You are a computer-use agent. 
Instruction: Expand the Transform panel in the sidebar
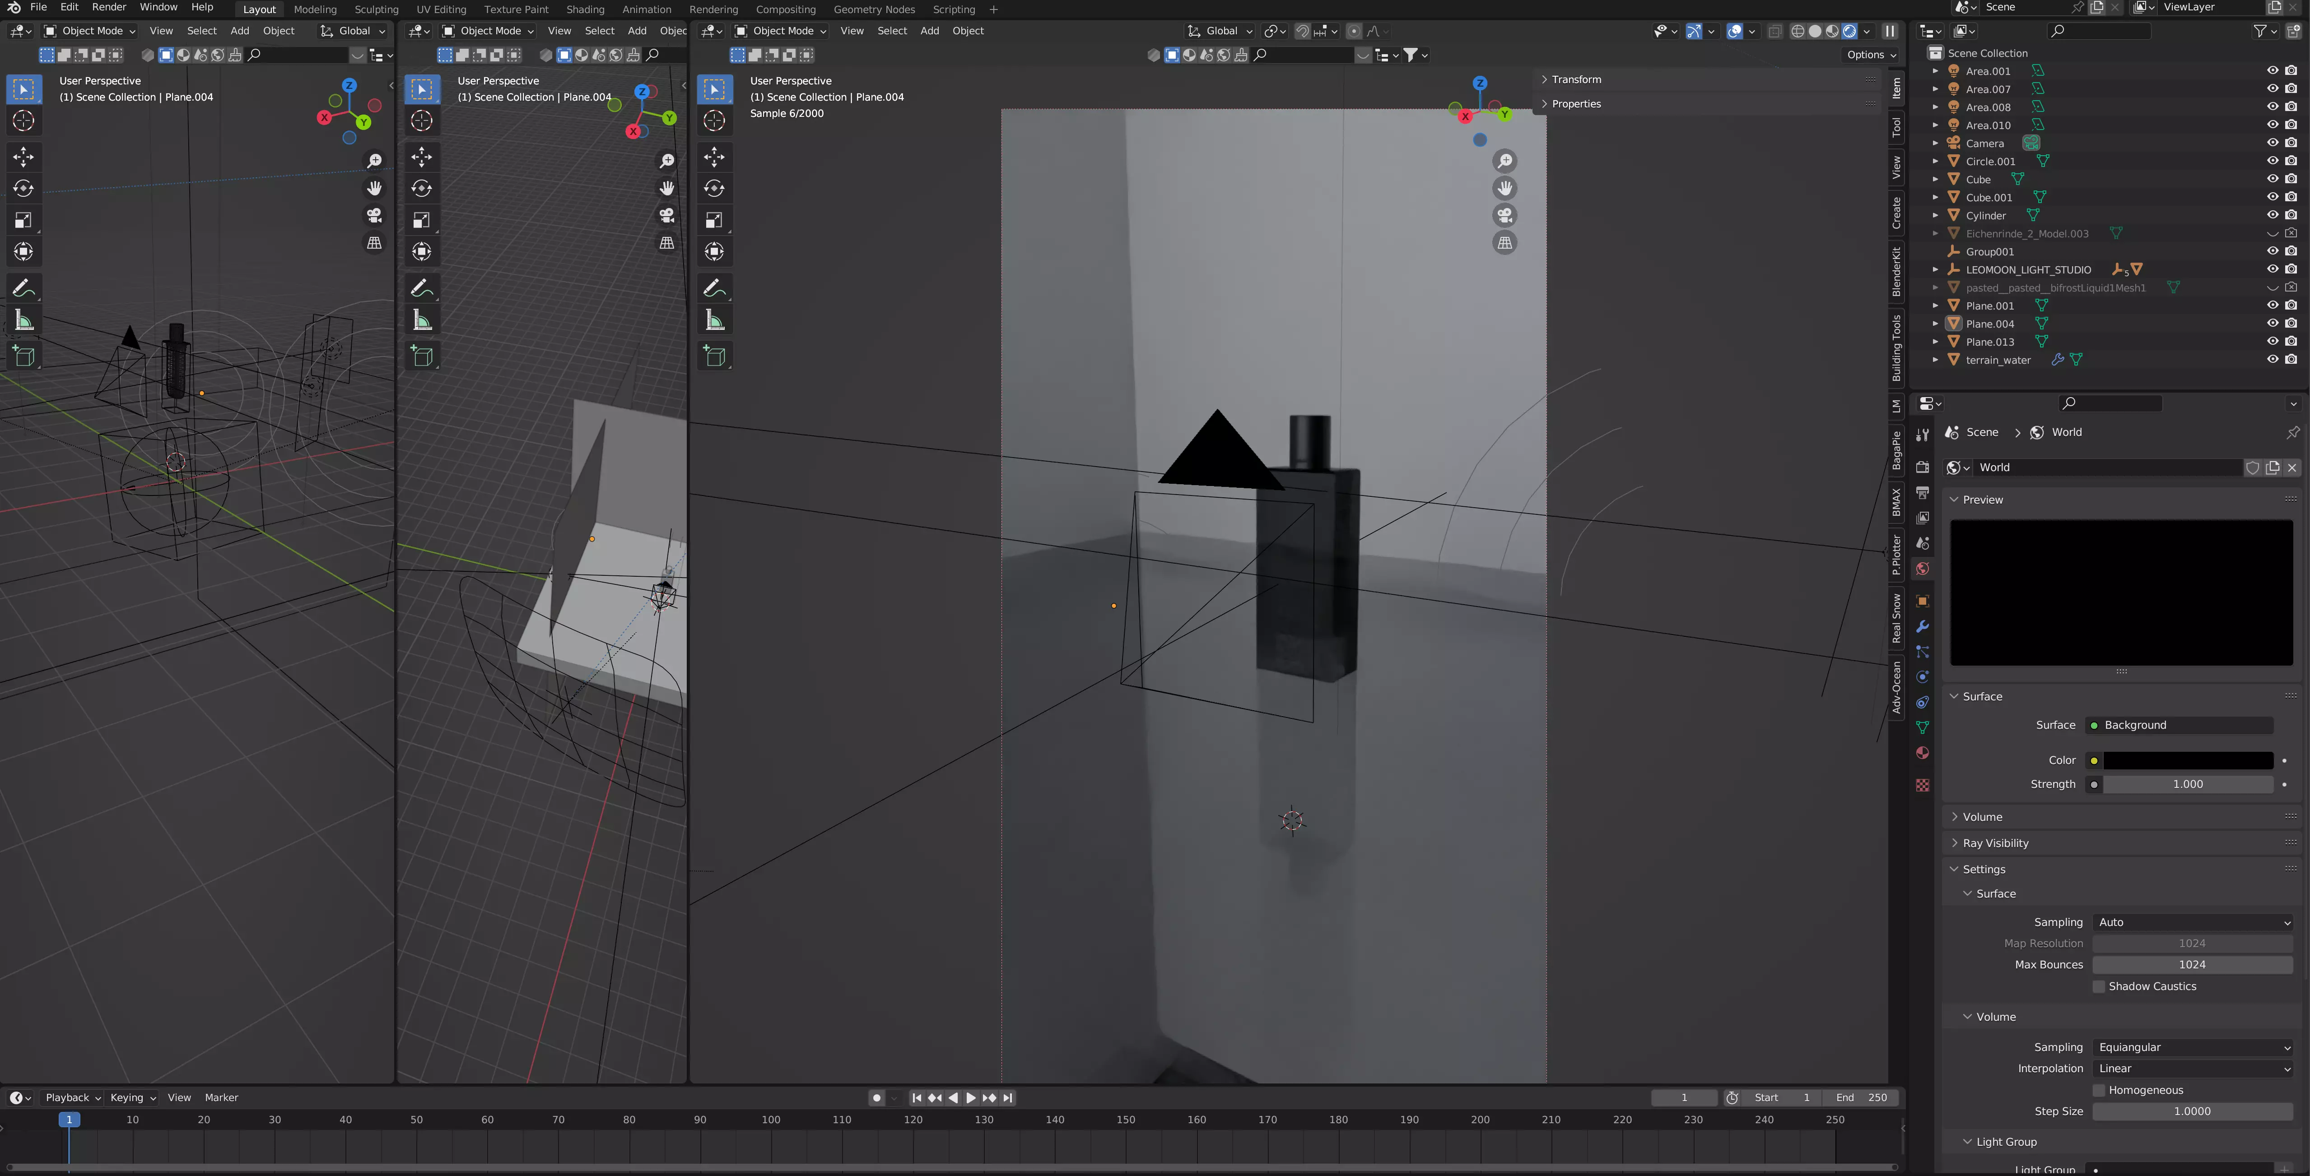[1575, 80]
